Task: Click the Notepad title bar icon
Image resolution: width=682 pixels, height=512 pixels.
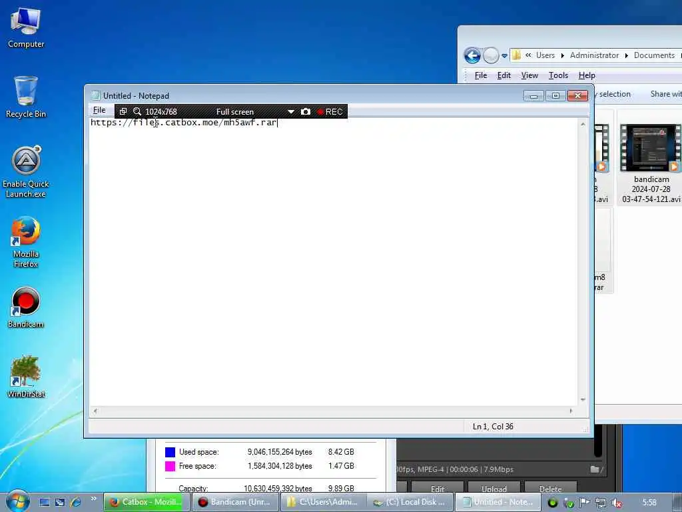Action: tap(95, 96)
